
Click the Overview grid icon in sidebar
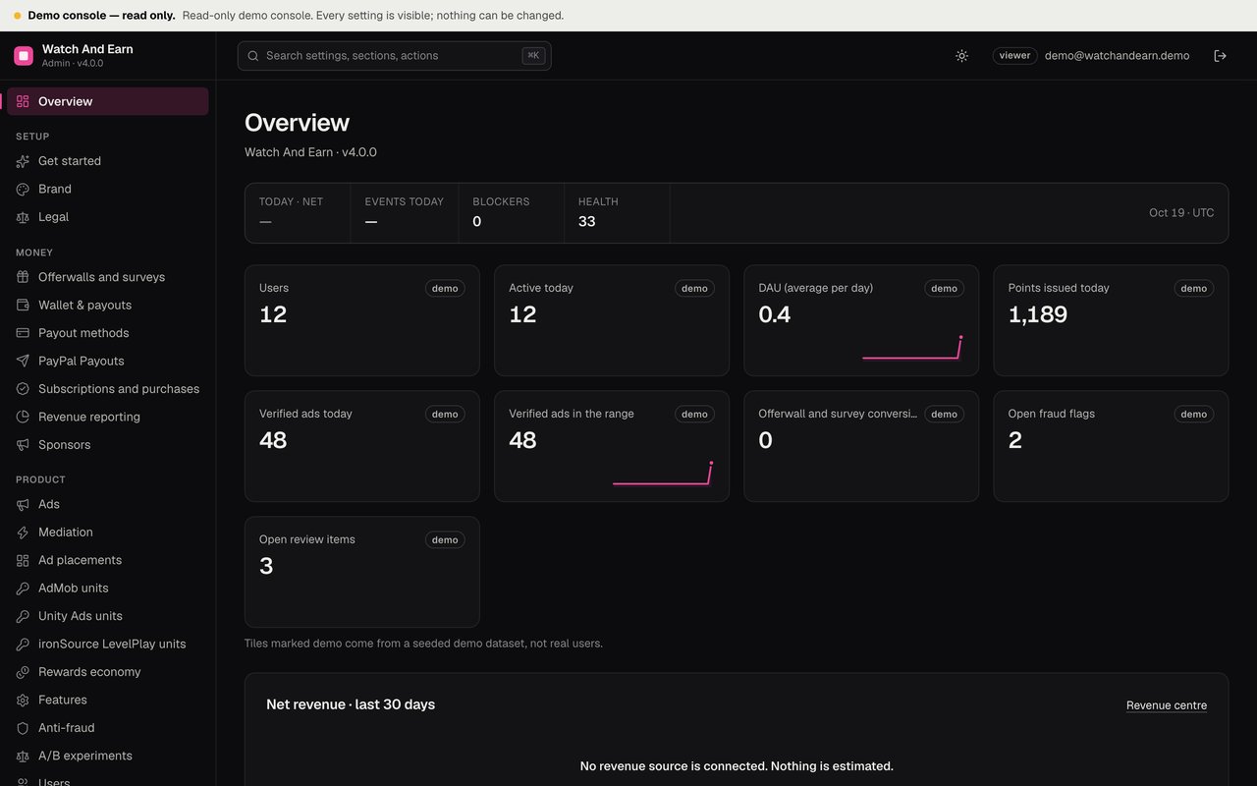coord(23,101)
